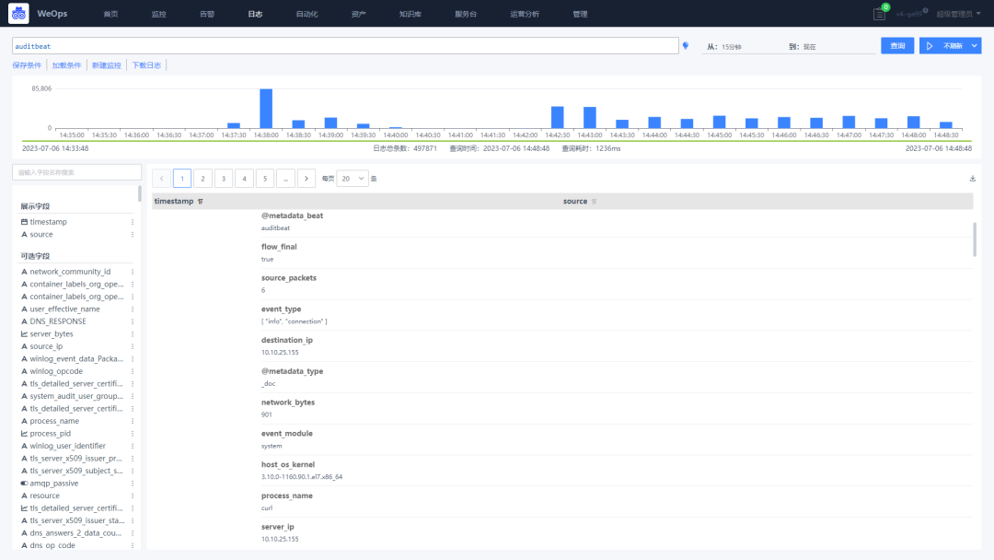Image resolution: width=994 pixels, height=560 pixels.
Task: Open the 自动化 menu
Action: (306, 14)
